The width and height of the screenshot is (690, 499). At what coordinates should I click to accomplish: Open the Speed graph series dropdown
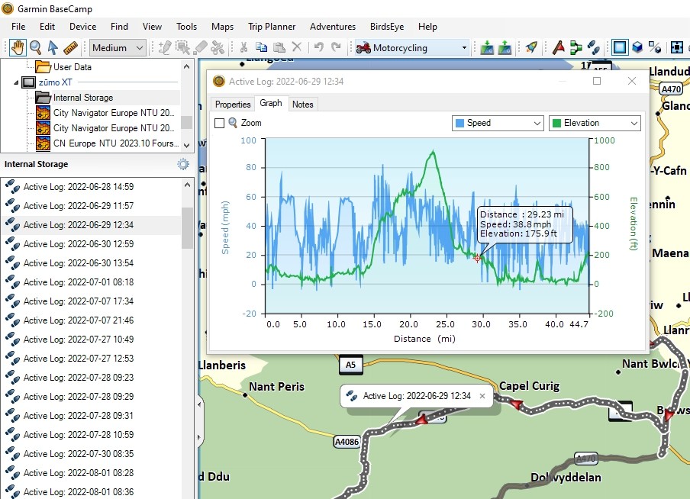(498, 123)
